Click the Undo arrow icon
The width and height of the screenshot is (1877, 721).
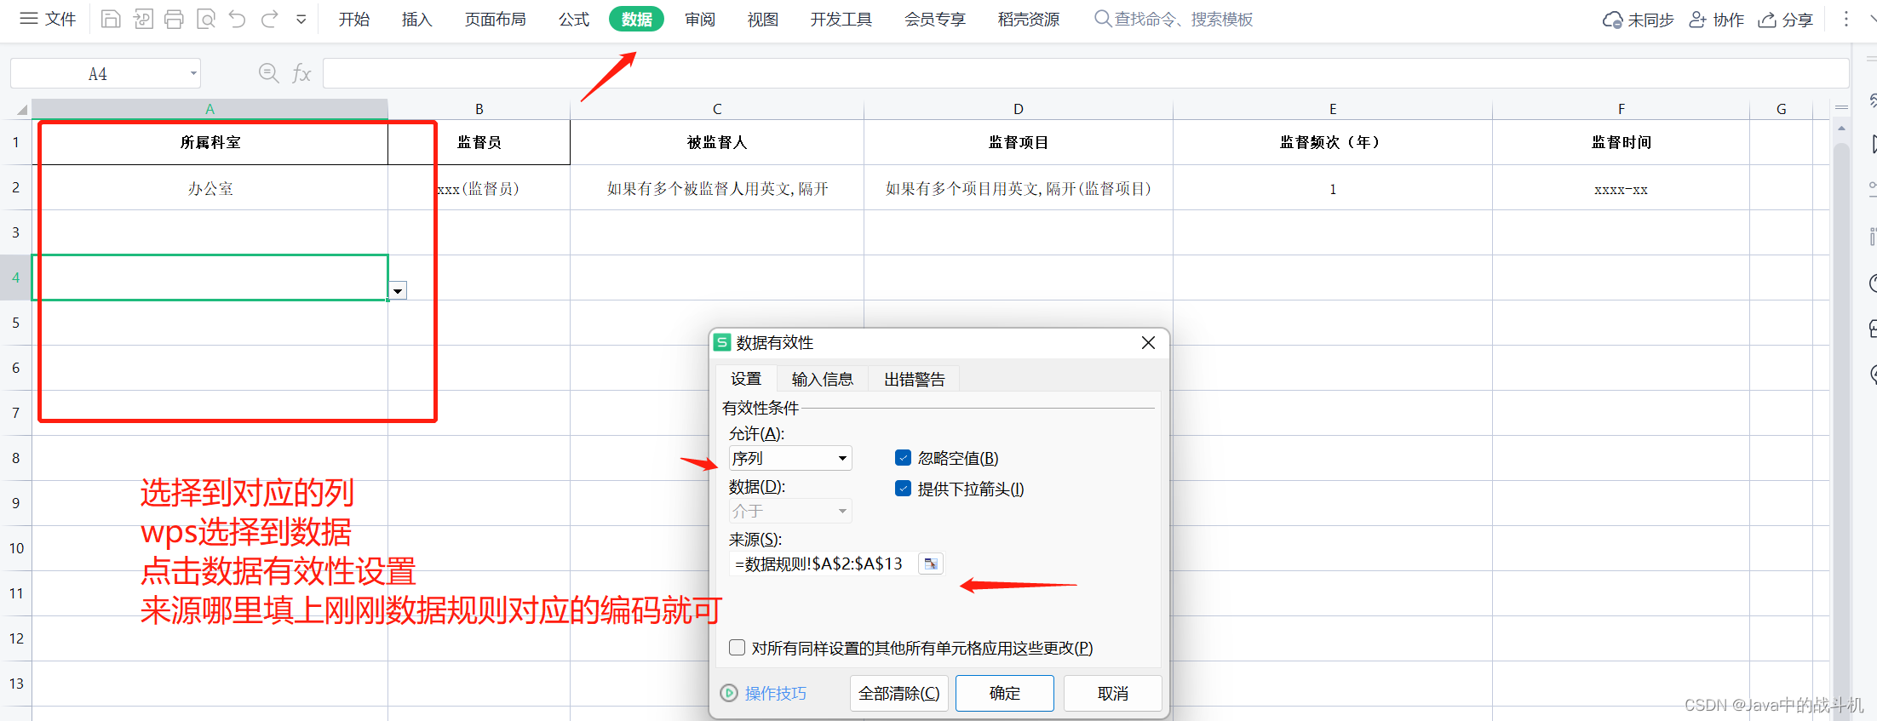point(238,19)
